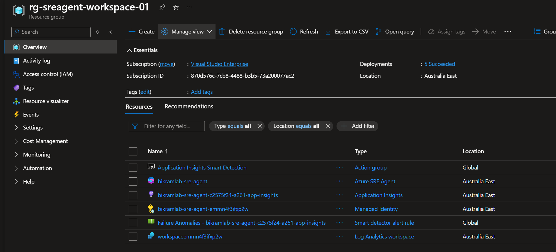
Task: Open row menu for bikramlab-sre-agent
Action: [340, 181]
